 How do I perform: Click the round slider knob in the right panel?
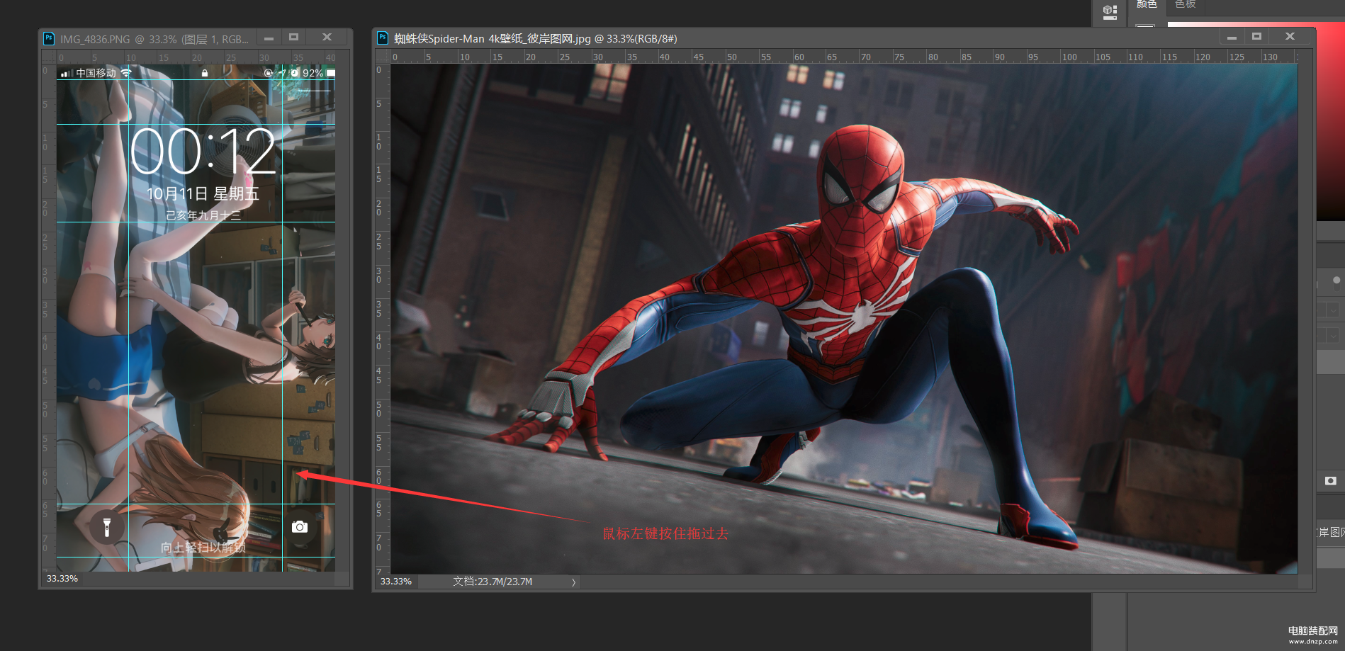click(1336, 281)
